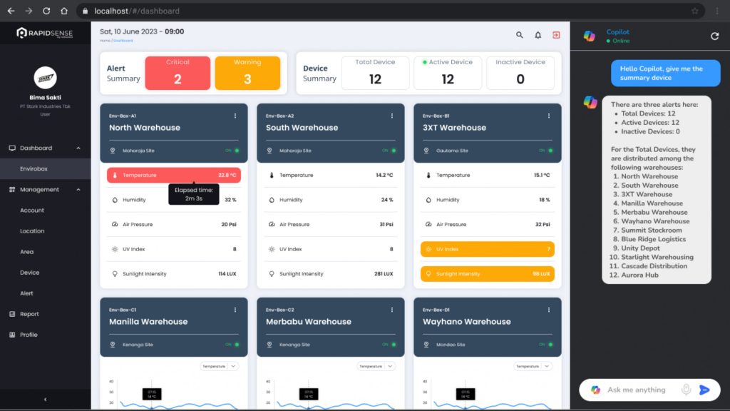The height and width of the screenshot is (411, 730).
Task: Open the notifications bell icon
Action: [538, 35]
